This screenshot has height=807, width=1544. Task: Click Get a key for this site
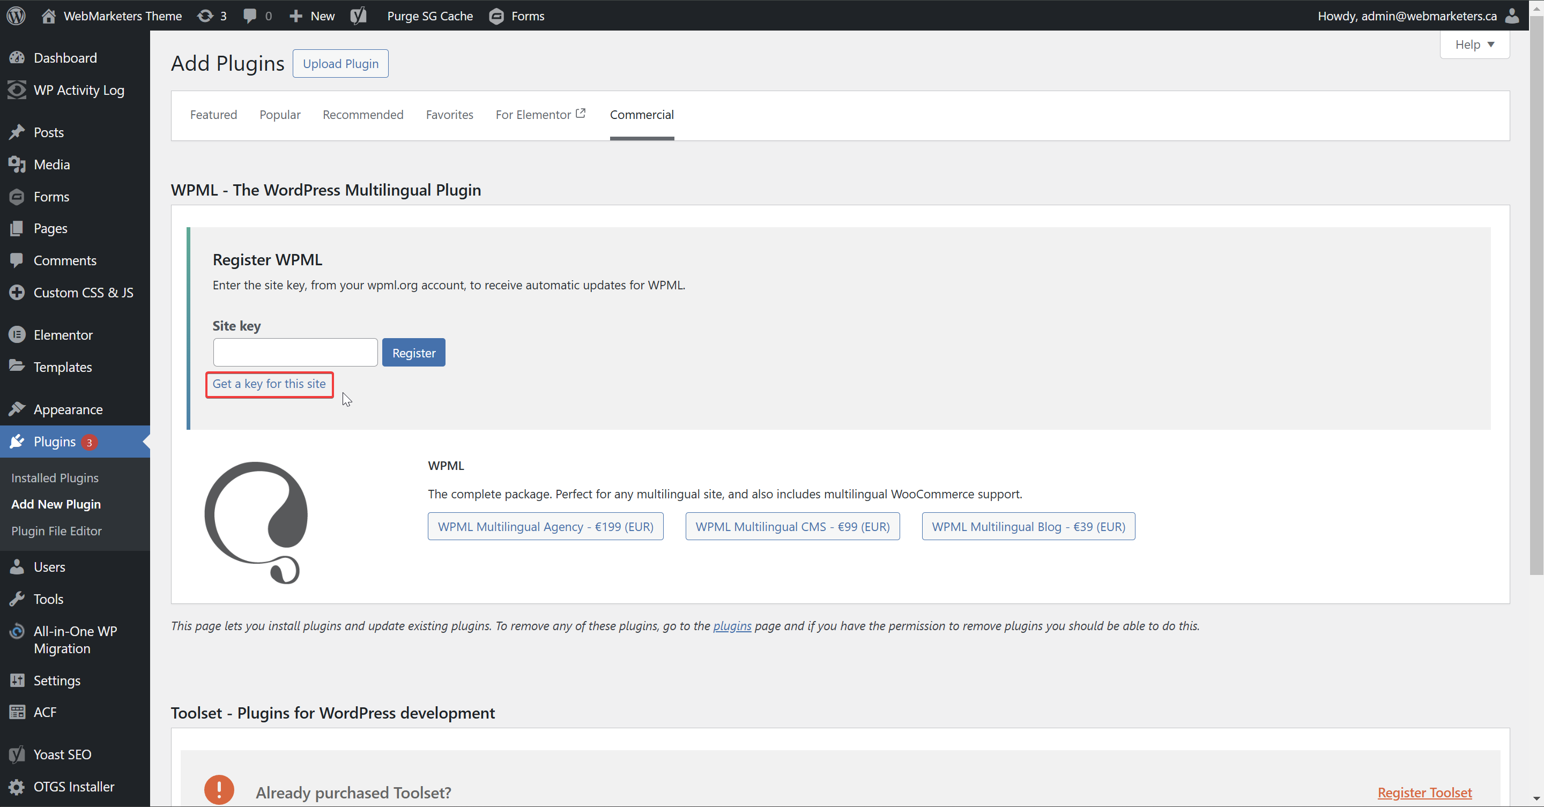point(269,384)
